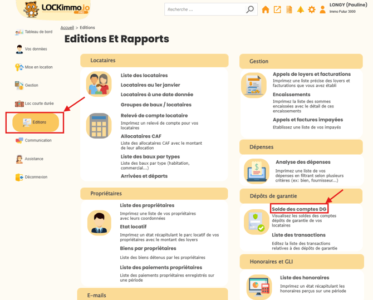Click the laptop receipt Dépenses icon
The image size is (373, 300).
click(x=257, y=171)
